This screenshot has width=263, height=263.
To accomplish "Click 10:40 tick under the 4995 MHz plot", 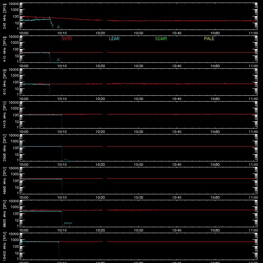I will click(177, 198).
